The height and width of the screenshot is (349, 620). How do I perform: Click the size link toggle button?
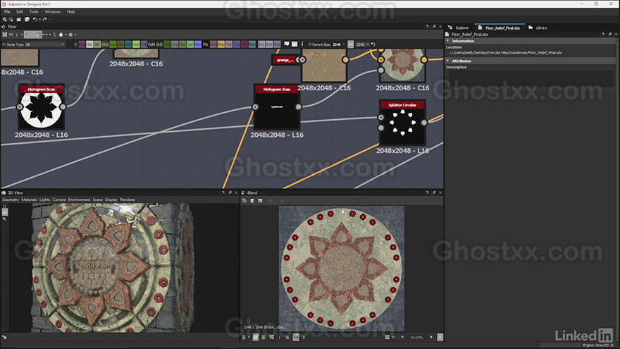351,44
